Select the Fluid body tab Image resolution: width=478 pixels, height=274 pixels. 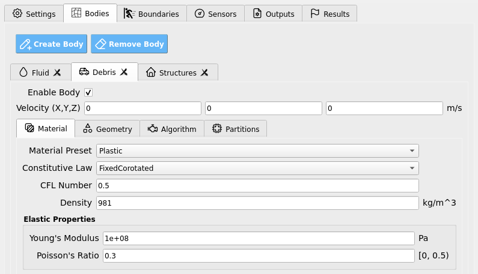click(x=37, y=73)
